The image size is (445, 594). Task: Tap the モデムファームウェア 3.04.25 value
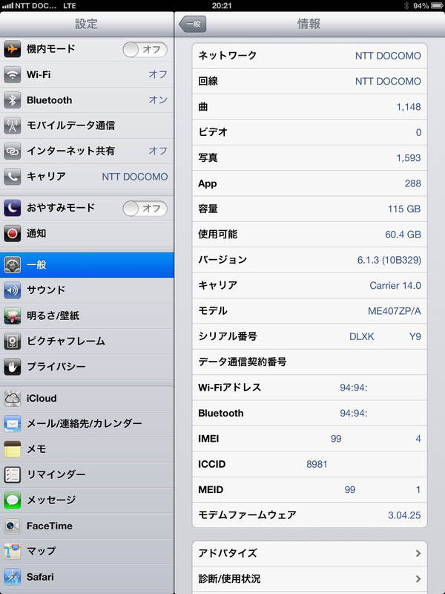click(404, 515)
